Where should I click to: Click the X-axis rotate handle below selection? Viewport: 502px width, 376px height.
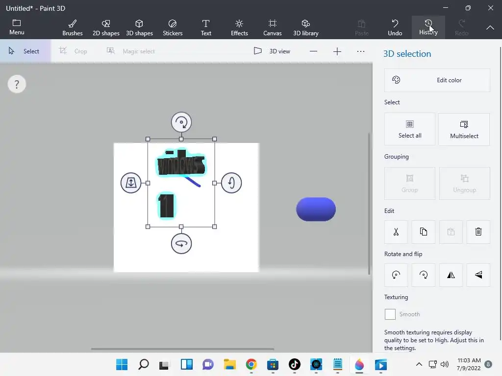pos(181,244)
